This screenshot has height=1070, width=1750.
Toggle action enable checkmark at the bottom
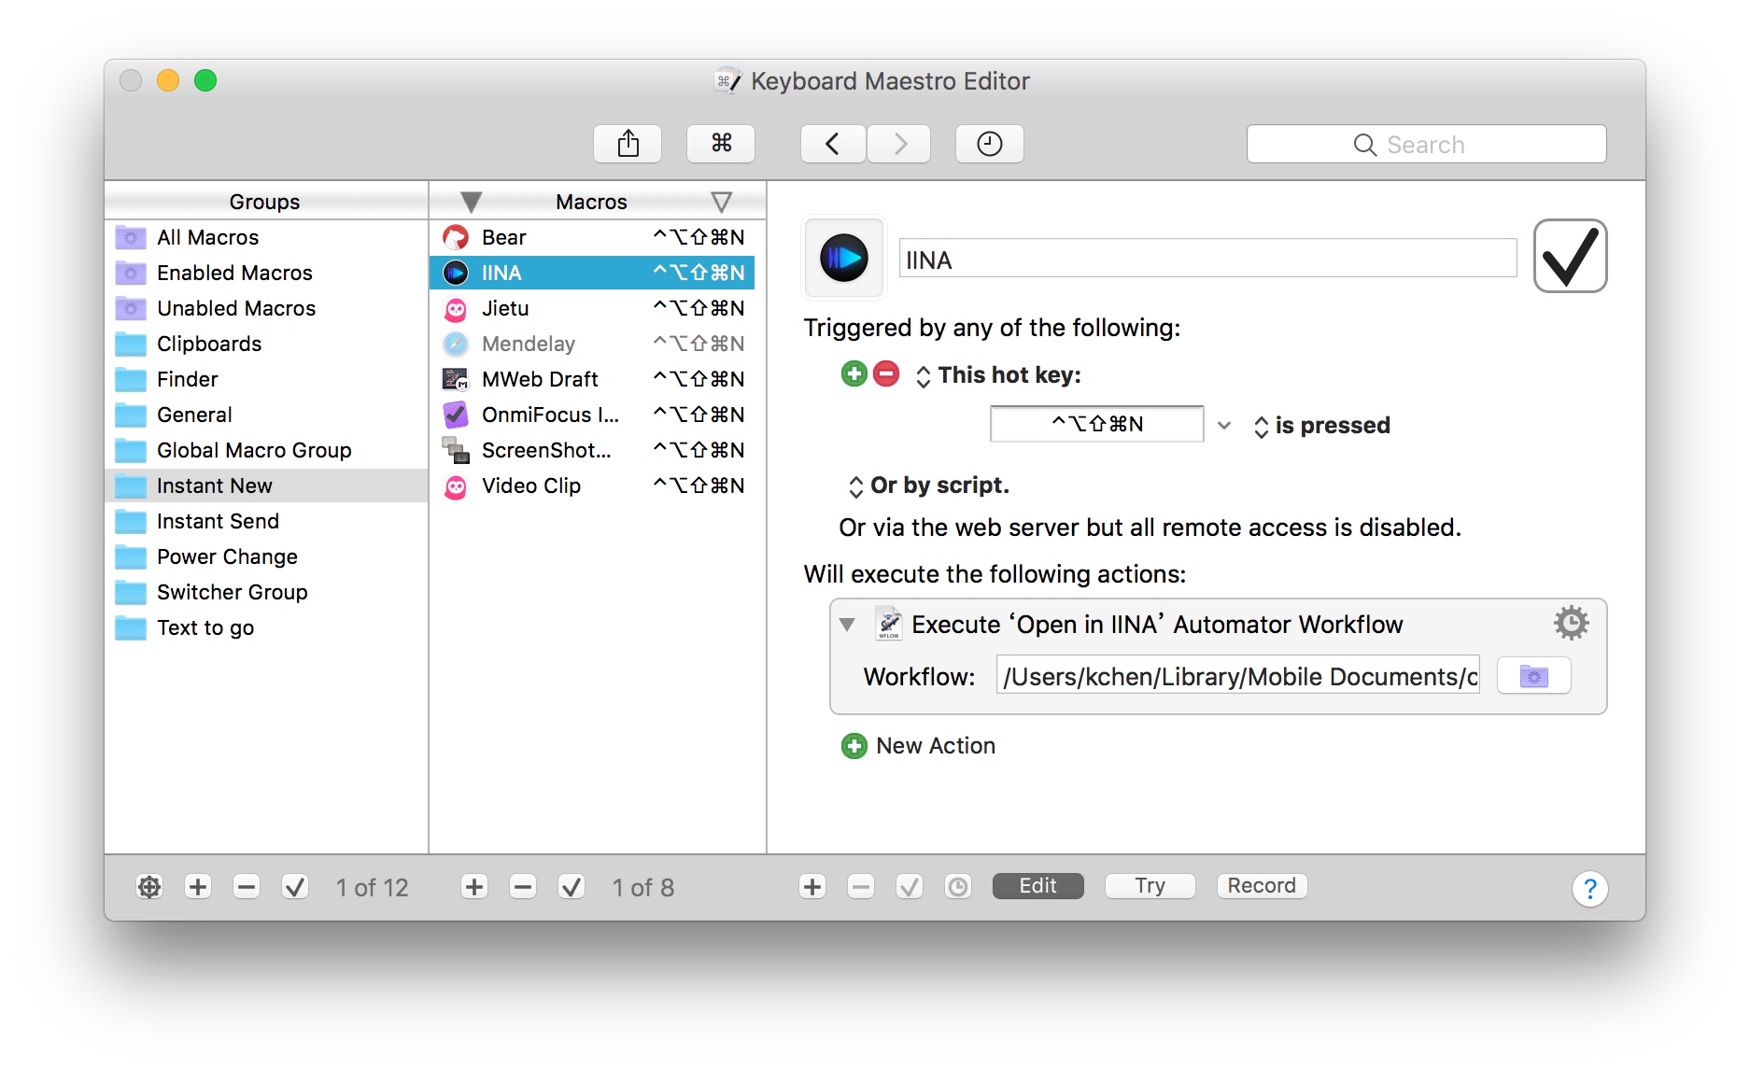910,887
